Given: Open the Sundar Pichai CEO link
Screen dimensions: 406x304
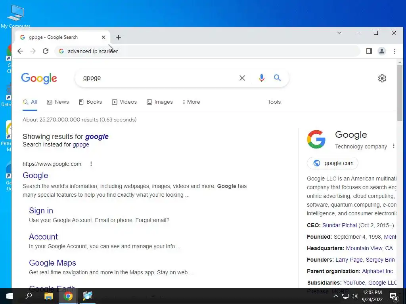Looking at the screenshot, I should coord(339,225).
